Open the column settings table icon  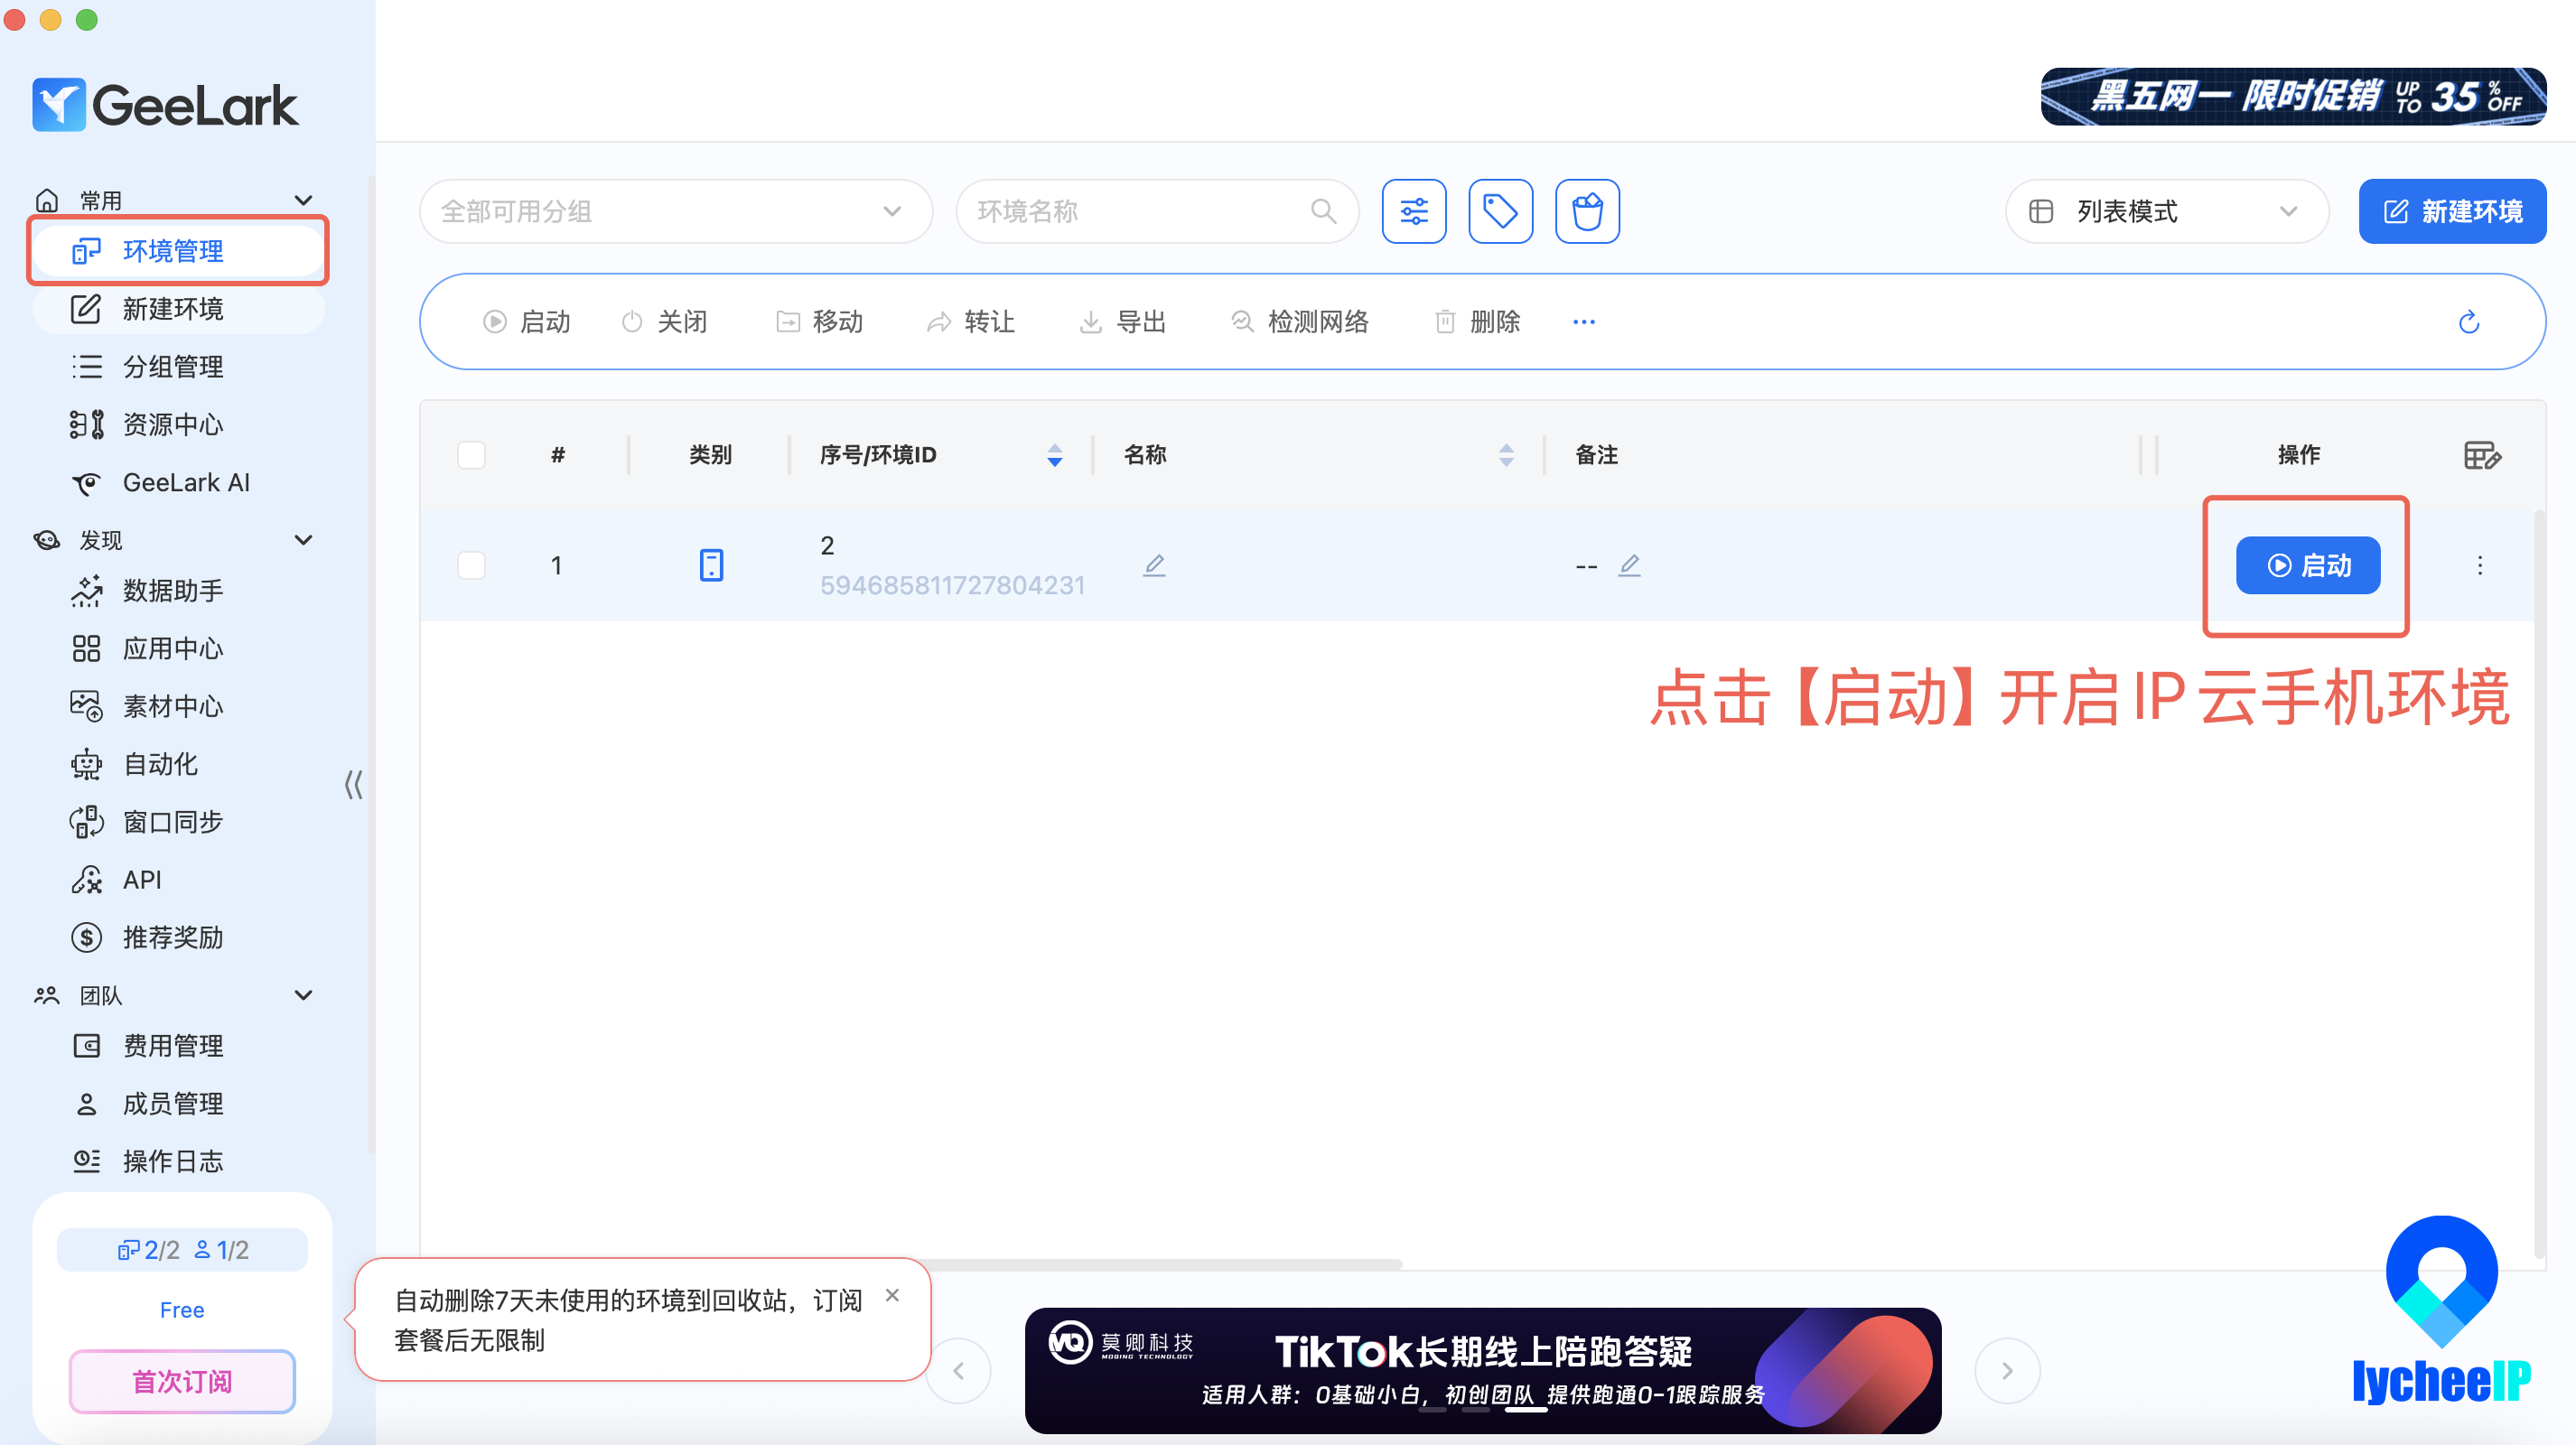tap(2482, 455)
